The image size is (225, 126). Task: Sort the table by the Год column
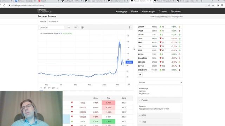(x=109, y=98)
